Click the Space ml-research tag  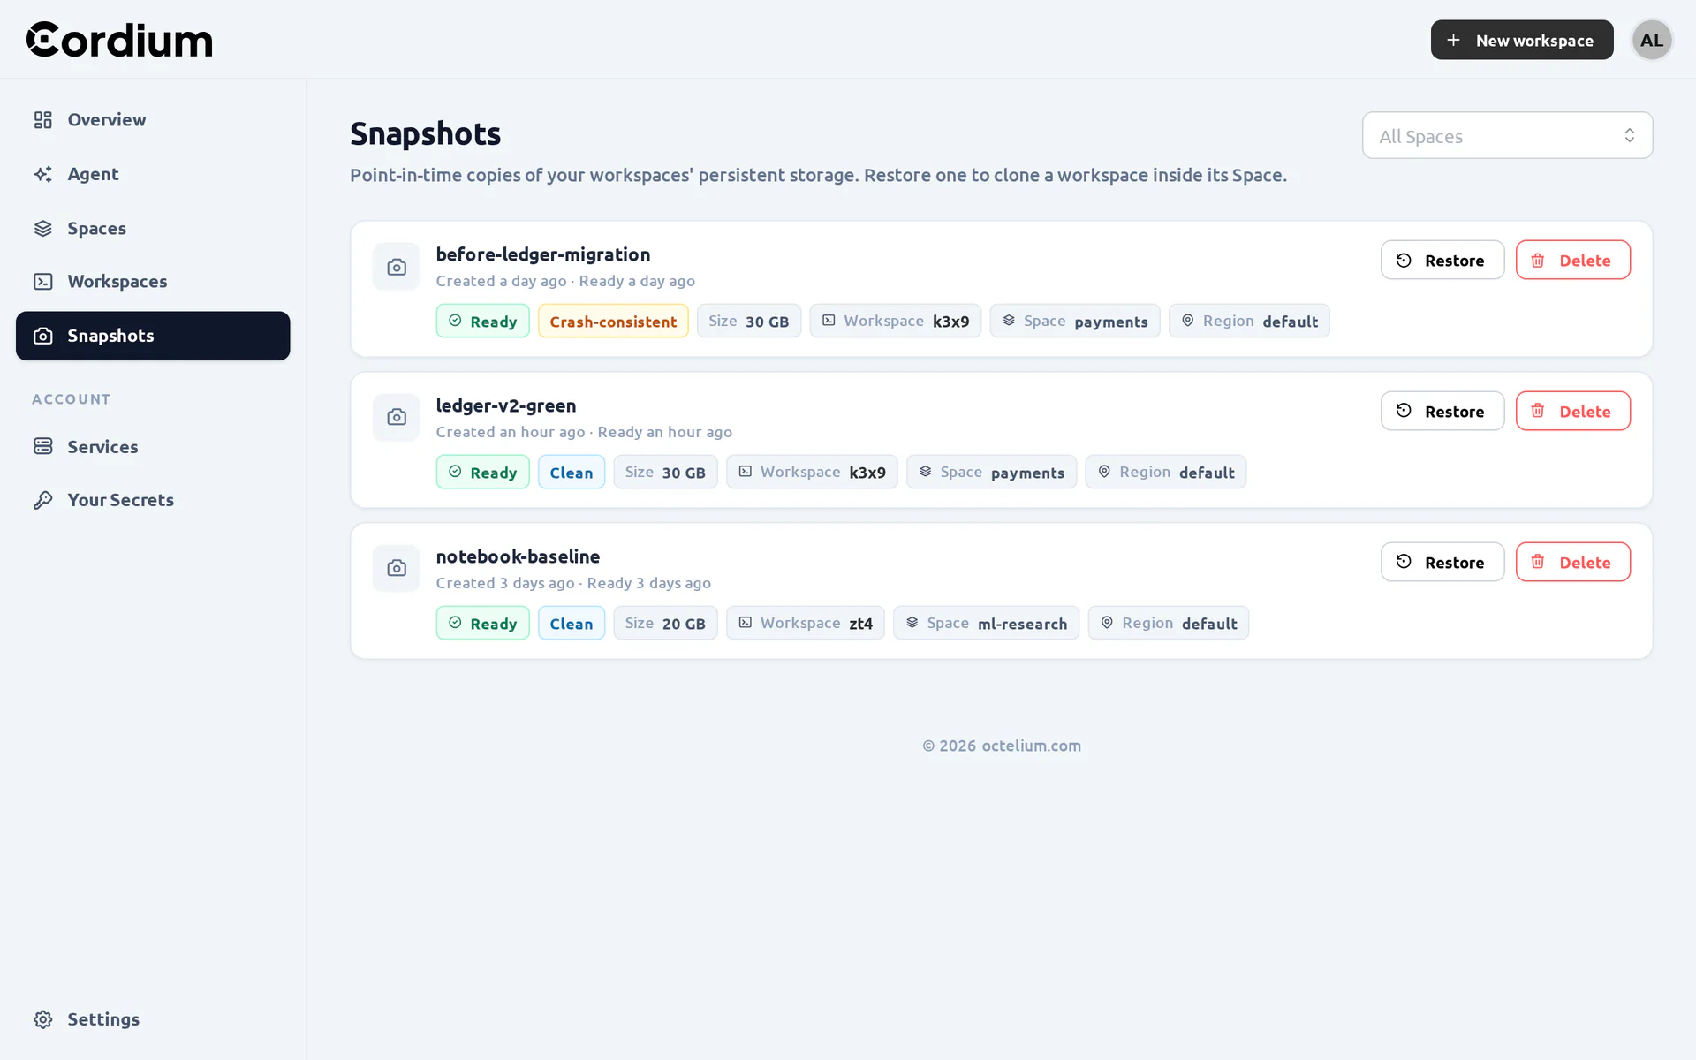click(x=986, y=623)
